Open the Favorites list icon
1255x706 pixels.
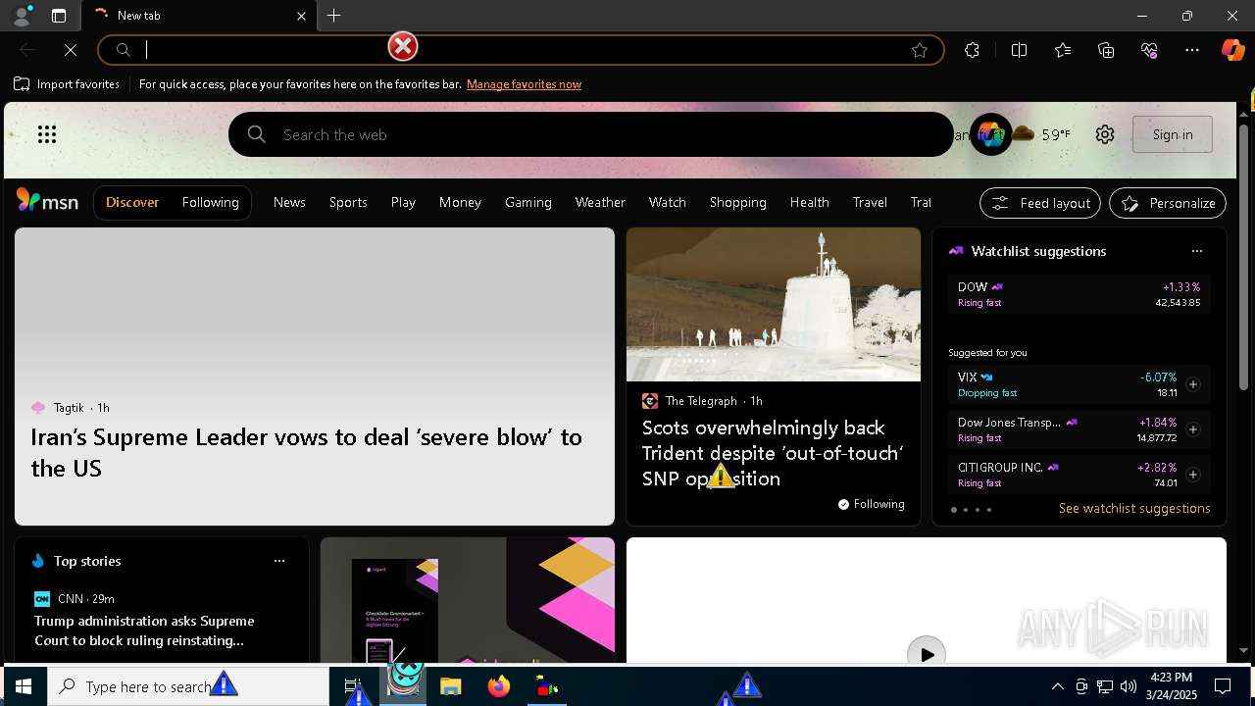tap(1063, 50)
